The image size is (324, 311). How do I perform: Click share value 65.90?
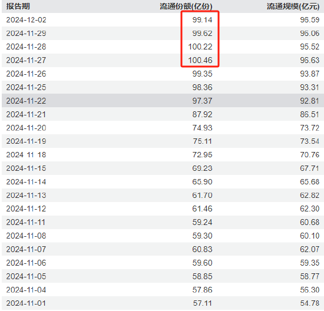[202, 182]
